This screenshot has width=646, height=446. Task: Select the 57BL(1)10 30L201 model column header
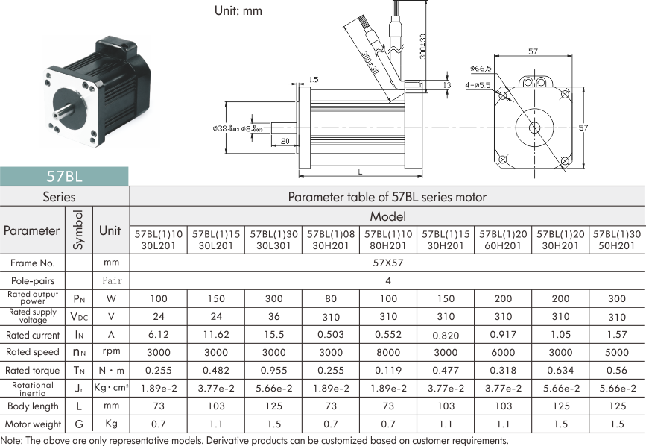157,239
